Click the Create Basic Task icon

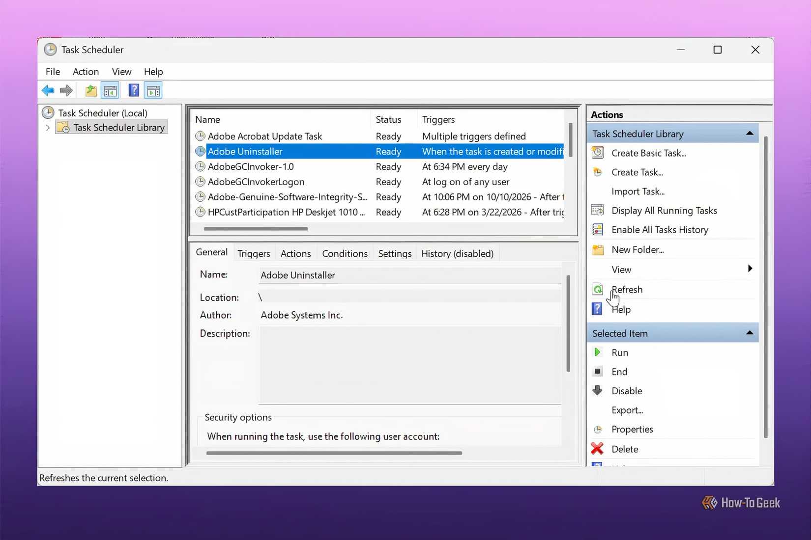pos(598,153)
